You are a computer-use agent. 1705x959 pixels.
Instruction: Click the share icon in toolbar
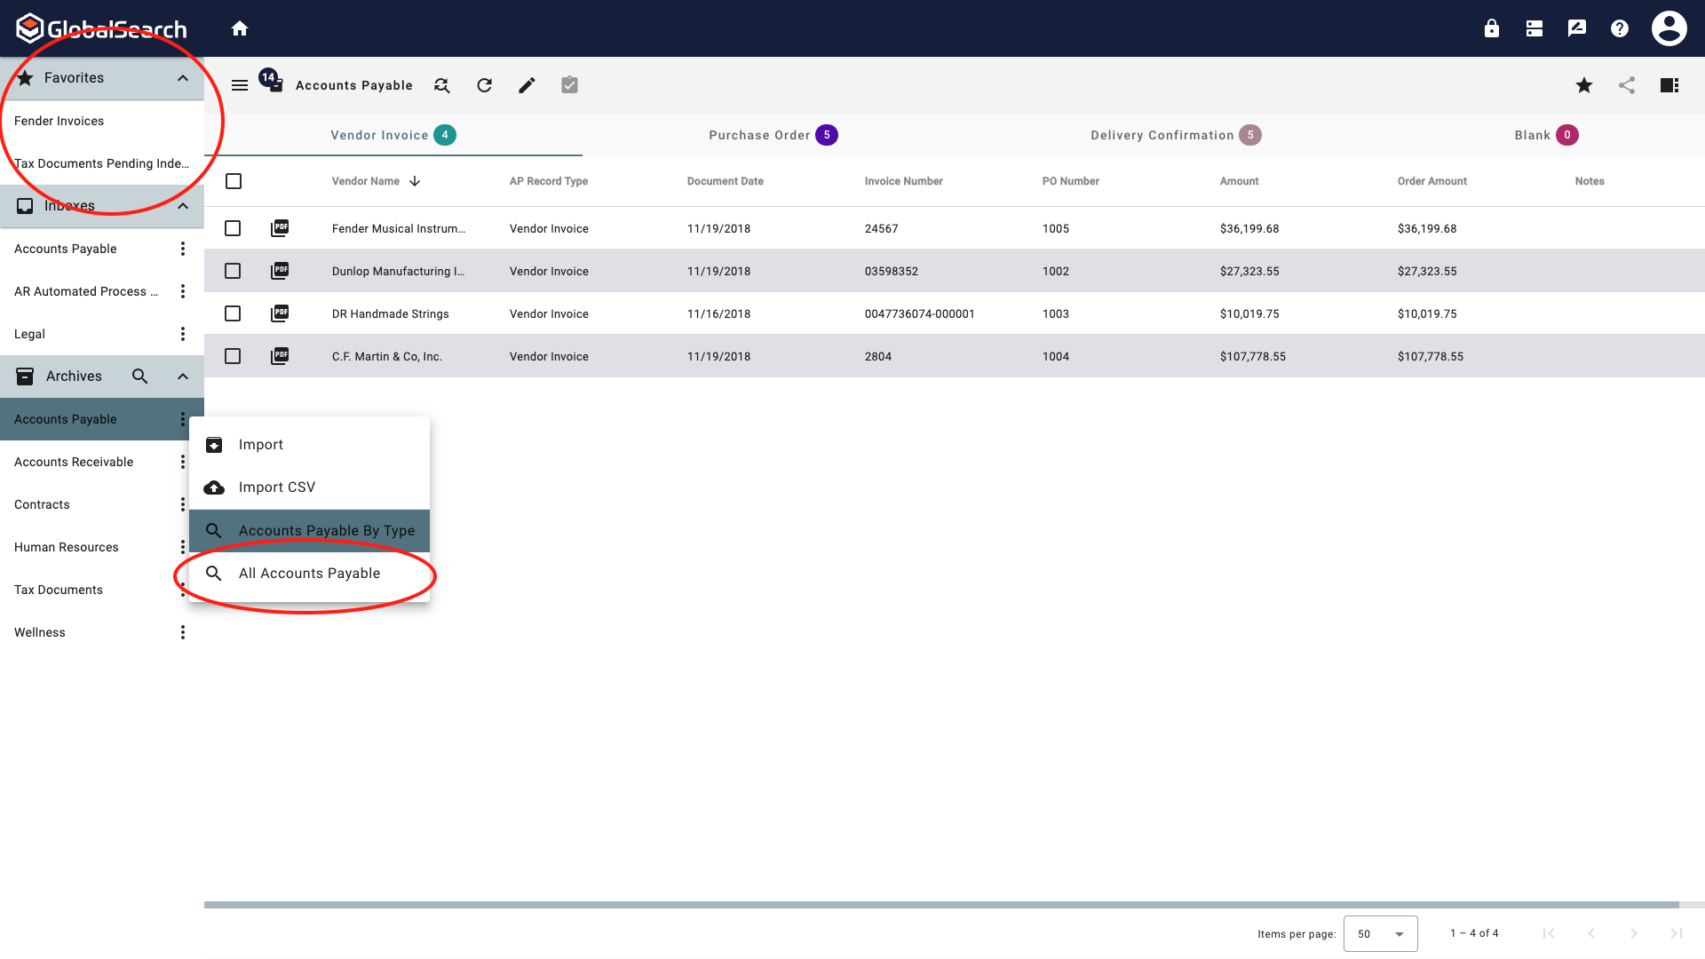point(1626,85)
